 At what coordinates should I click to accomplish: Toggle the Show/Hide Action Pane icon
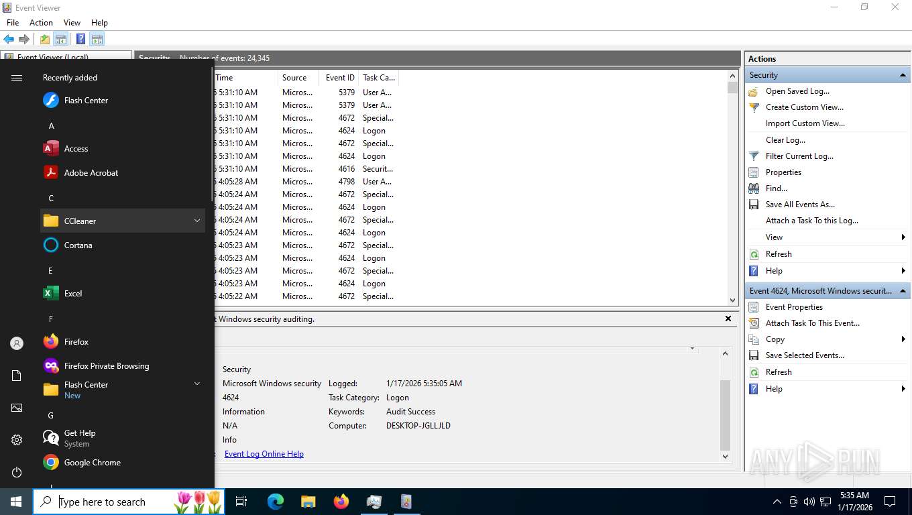97,39
